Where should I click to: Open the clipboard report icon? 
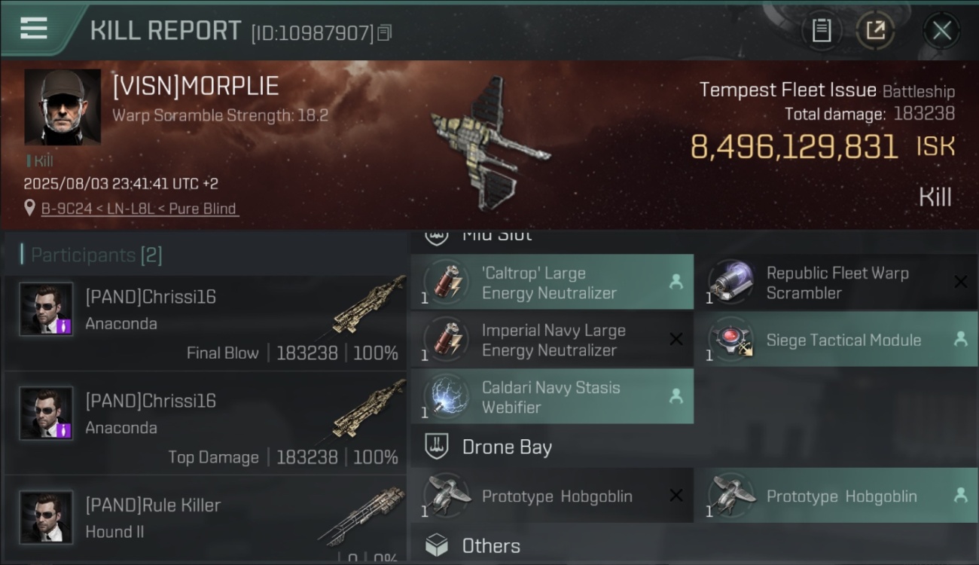tap(822, 30)
